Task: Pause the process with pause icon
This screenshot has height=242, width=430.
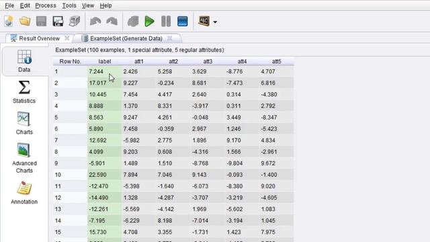Action: [x=166, y=21]
